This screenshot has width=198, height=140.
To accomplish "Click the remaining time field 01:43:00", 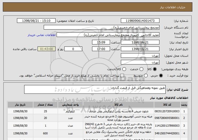I will 47,49.
